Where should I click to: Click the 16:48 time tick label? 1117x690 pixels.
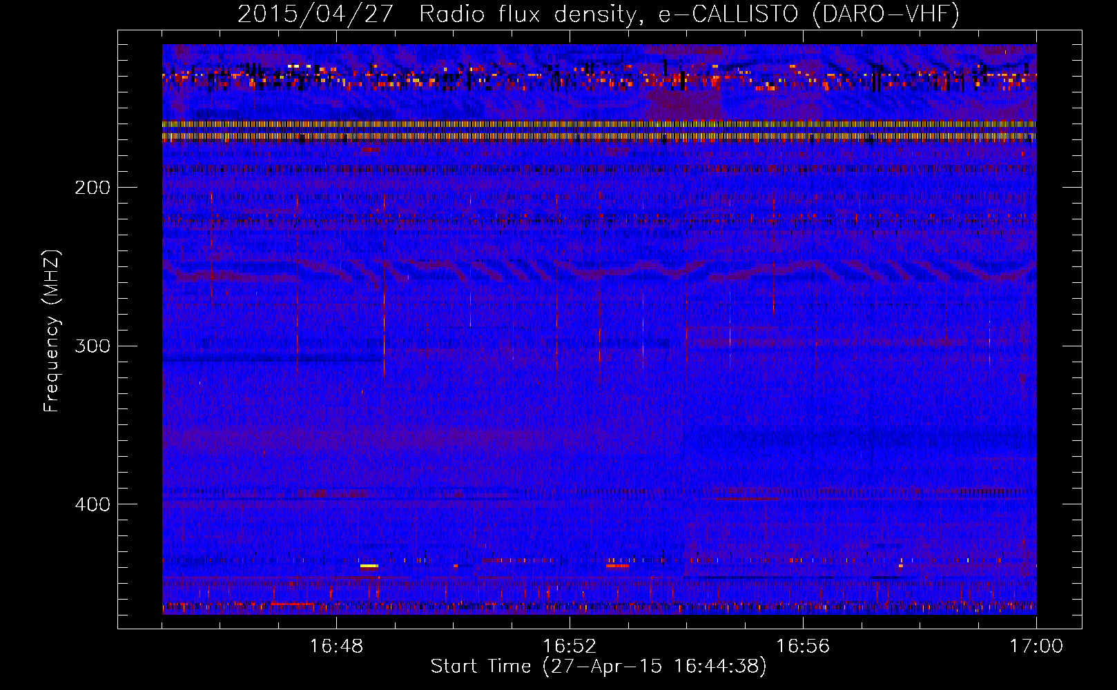coord(336,647)
